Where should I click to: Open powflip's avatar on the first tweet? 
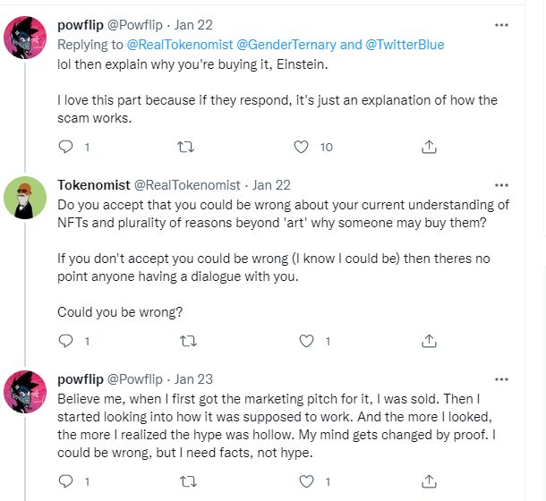(x=27, y=39)
